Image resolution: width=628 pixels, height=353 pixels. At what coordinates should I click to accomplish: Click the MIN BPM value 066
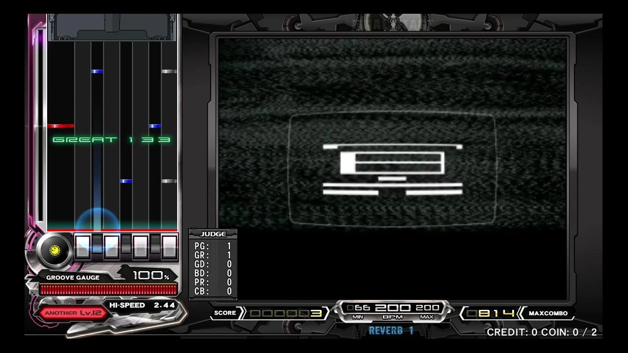click(x=358, y=308)
